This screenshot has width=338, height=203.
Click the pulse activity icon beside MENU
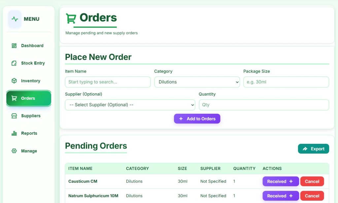pyautogui.click(x=15, y=19)
